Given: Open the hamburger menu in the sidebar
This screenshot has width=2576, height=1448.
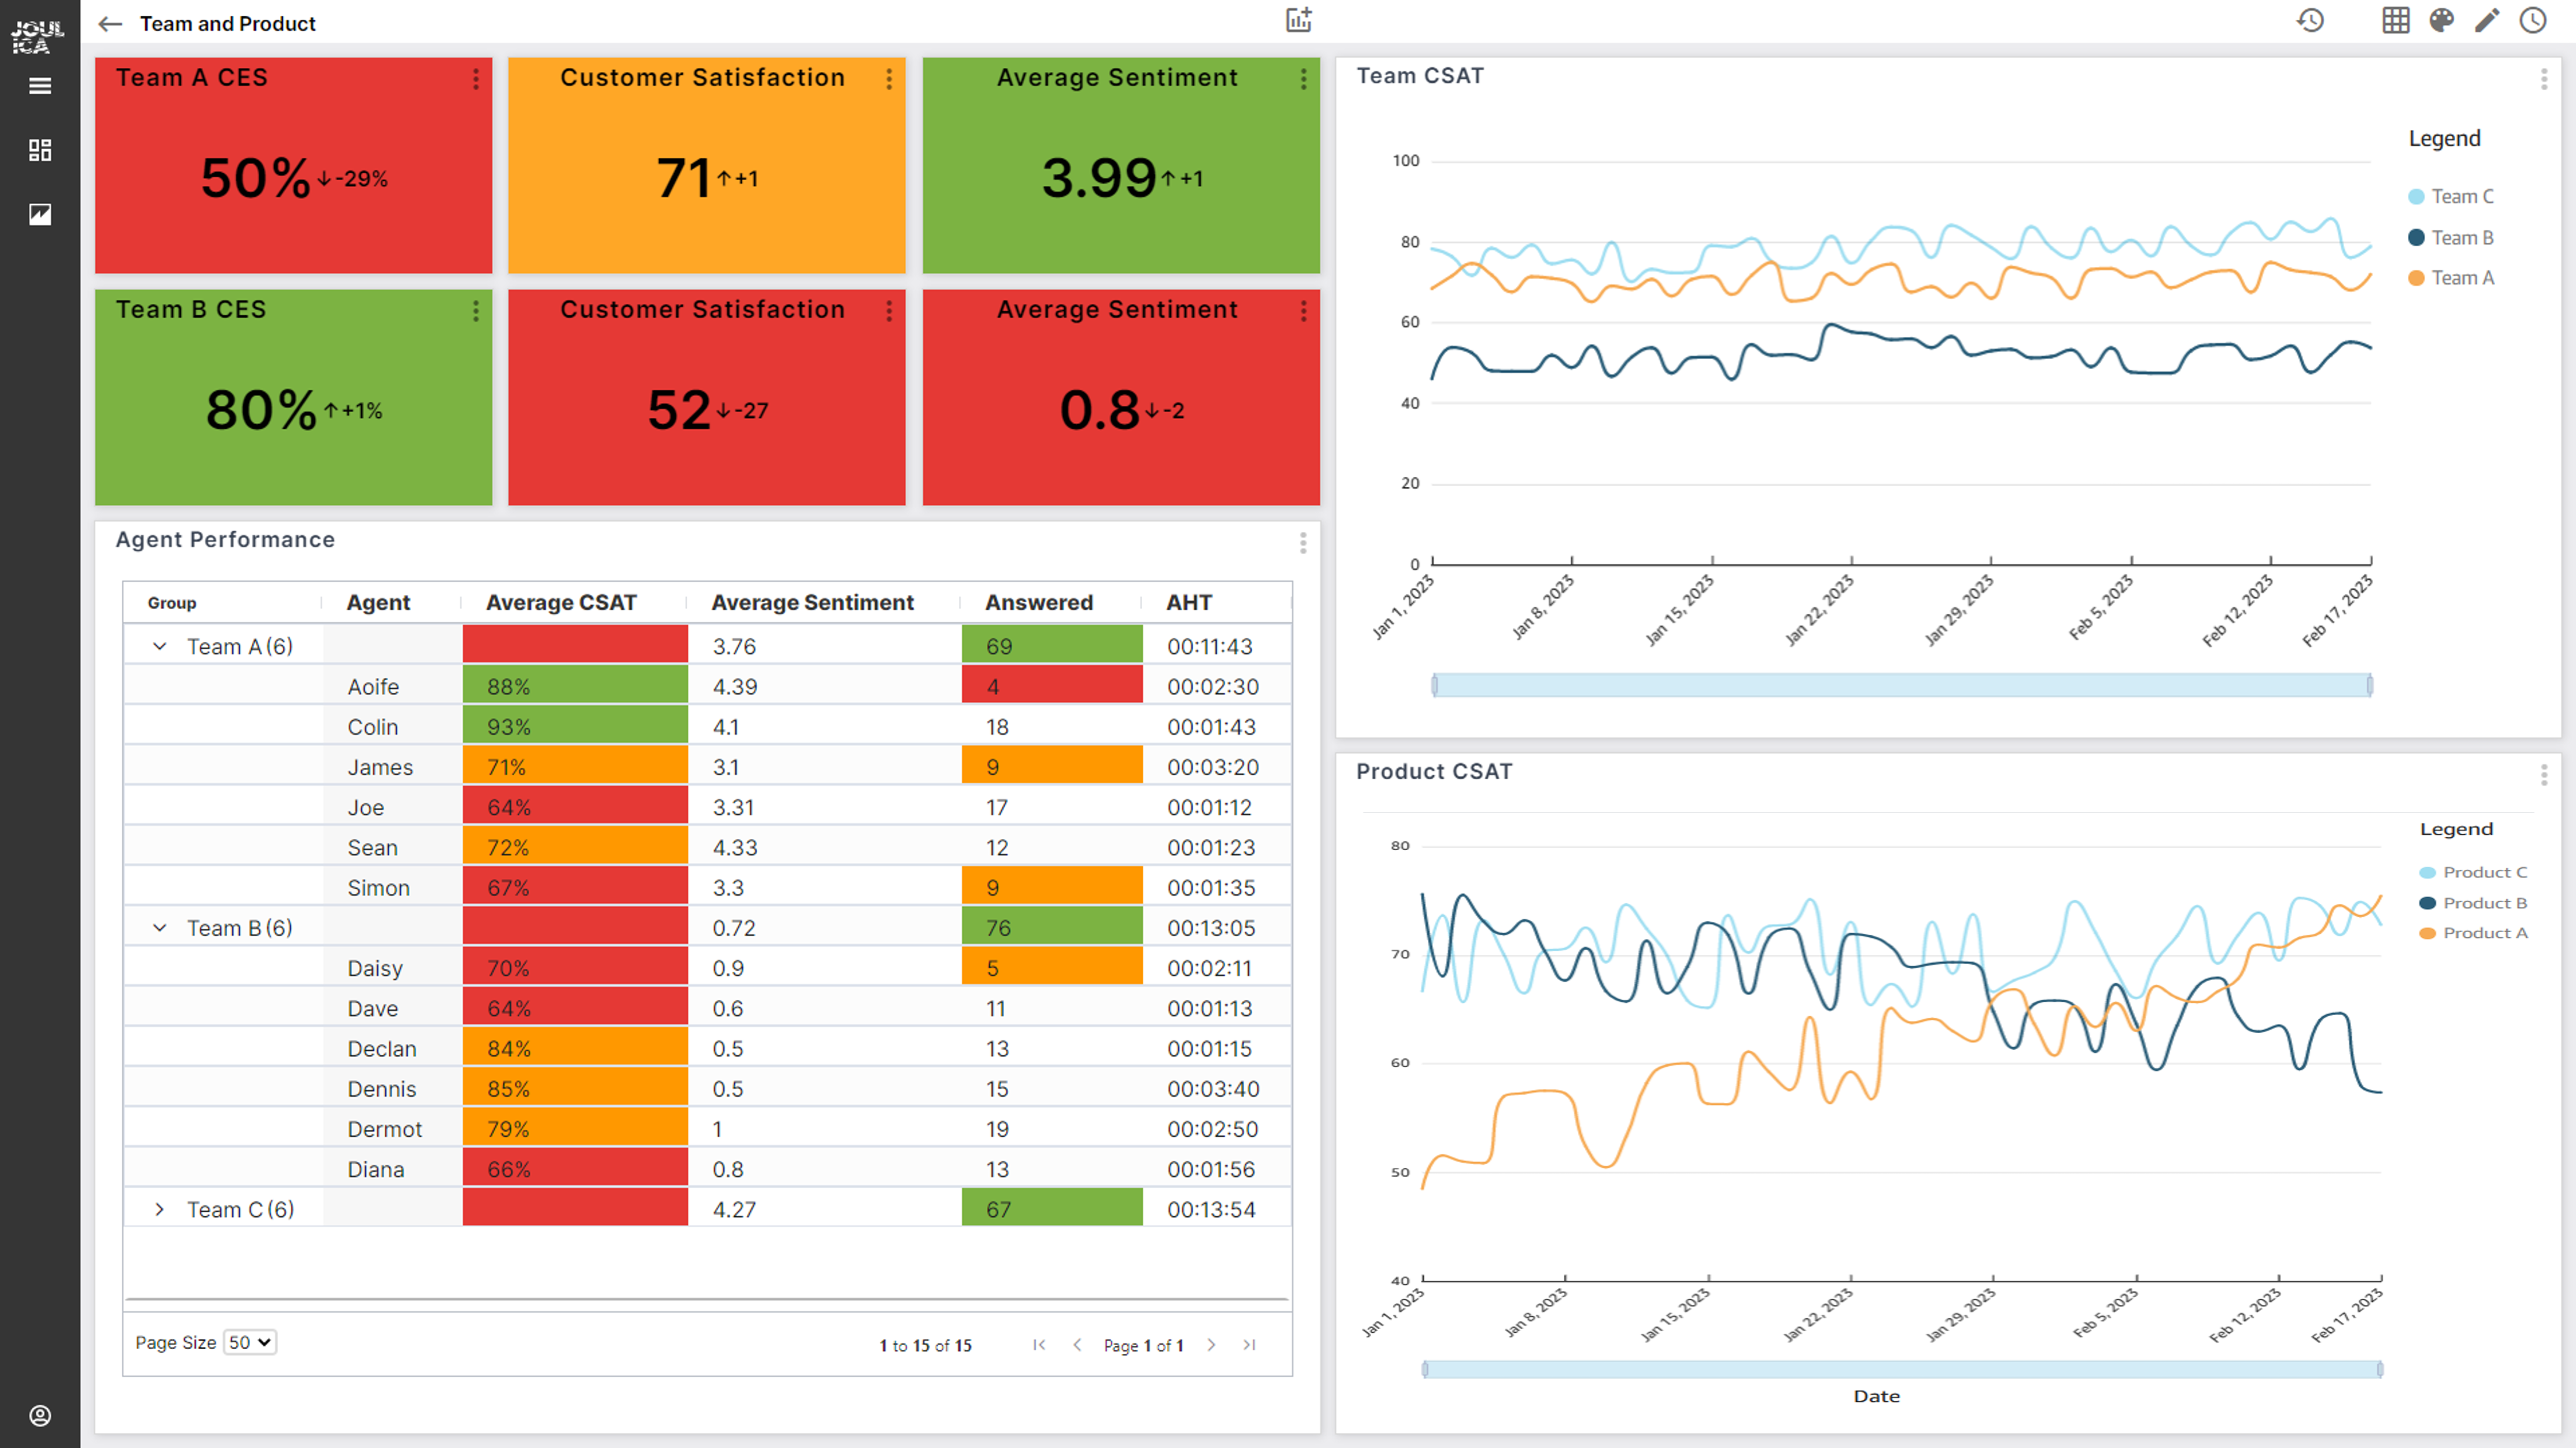Looking at the screenshot, I should [x=40, y=86].
